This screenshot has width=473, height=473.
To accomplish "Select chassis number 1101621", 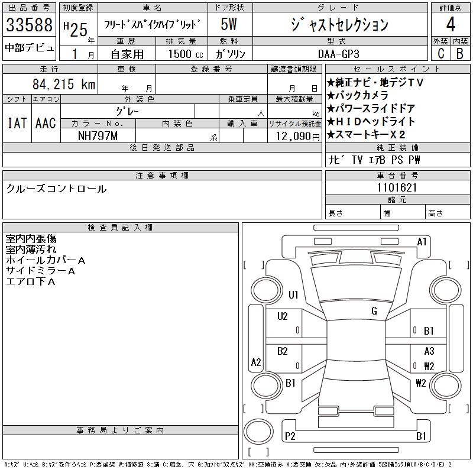I will (x=397, y=187).
